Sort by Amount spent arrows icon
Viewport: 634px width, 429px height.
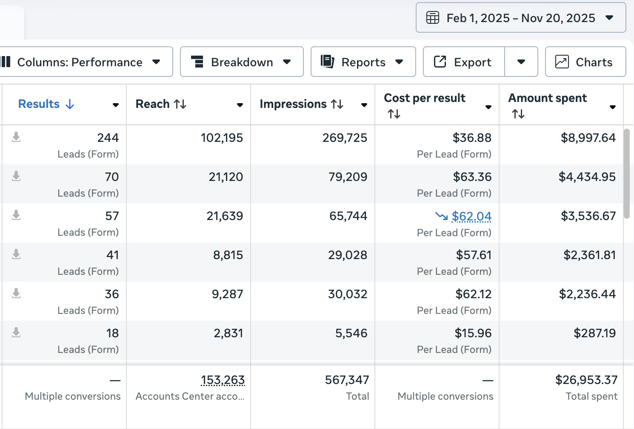pos(518,114)
